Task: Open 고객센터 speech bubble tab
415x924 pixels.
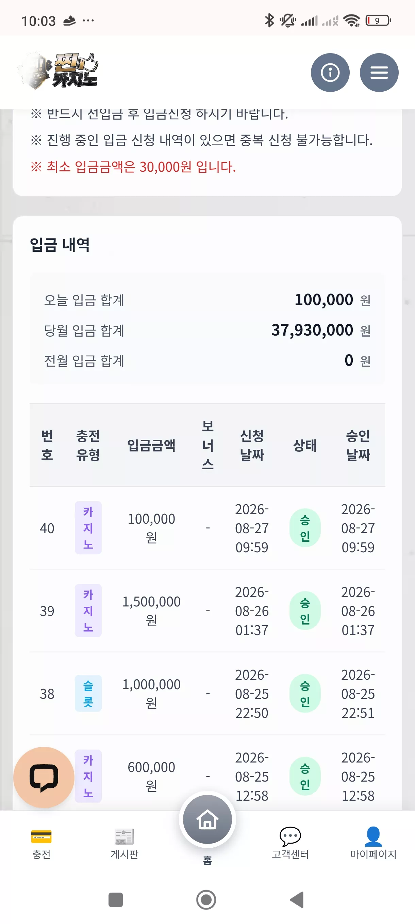Action: point(290,844)
